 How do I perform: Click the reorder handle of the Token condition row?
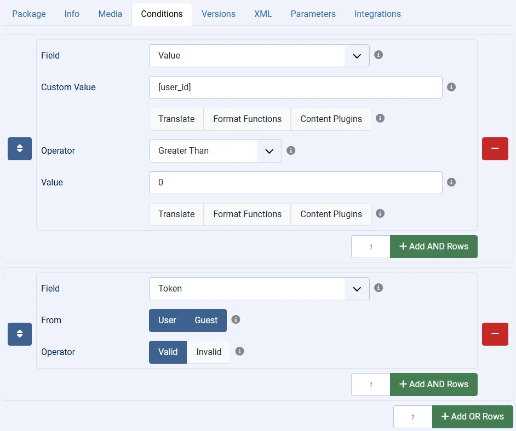(x=20, y=334)
